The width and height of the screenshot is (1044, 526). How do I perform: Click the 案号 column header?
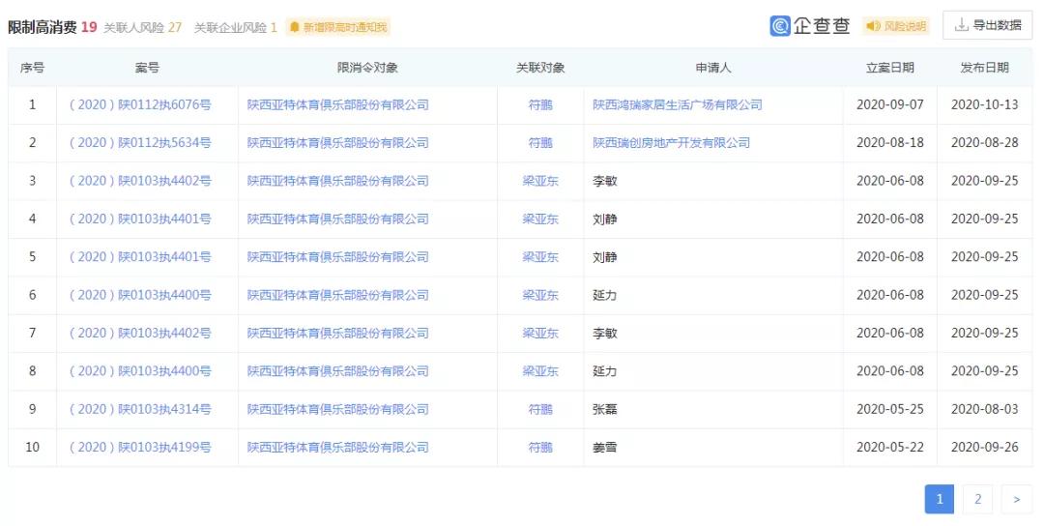[x=147, y=68]
